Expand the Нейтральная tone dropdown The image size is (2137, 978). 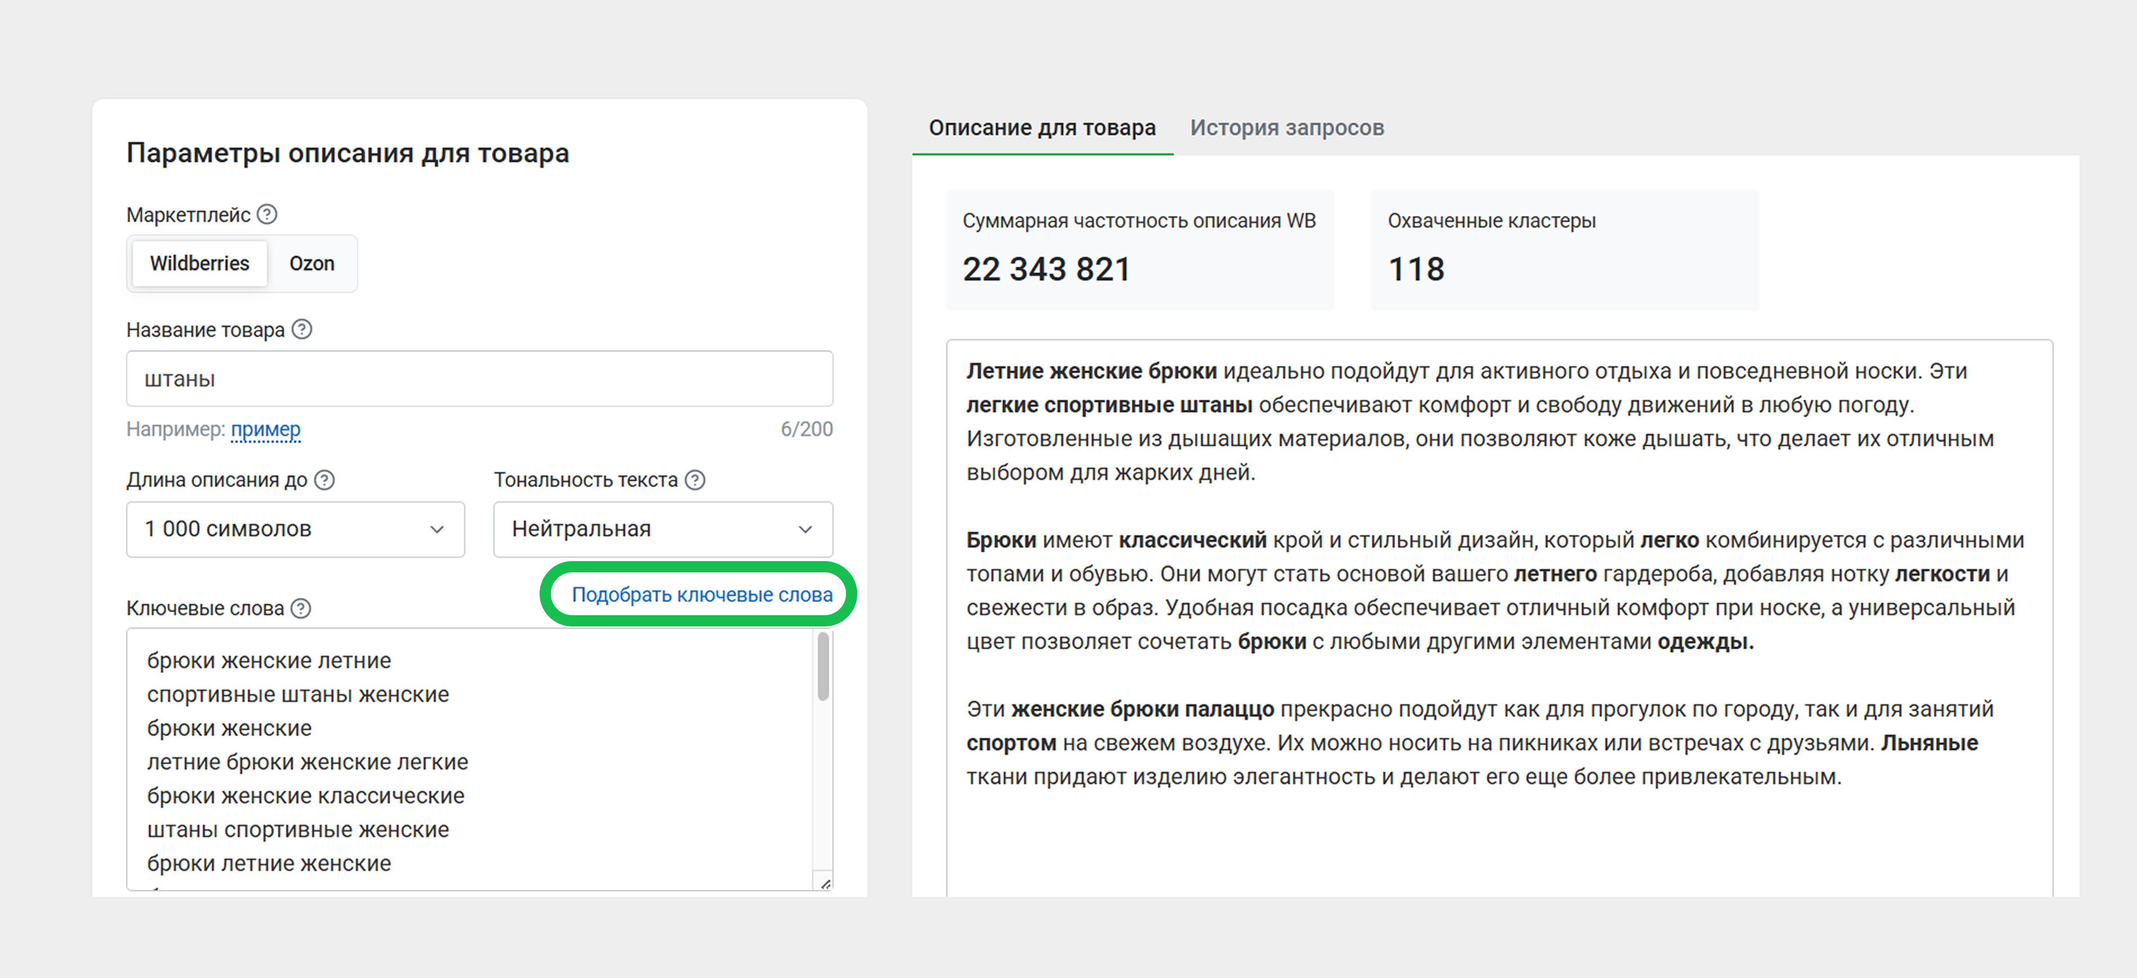point(663,528)
